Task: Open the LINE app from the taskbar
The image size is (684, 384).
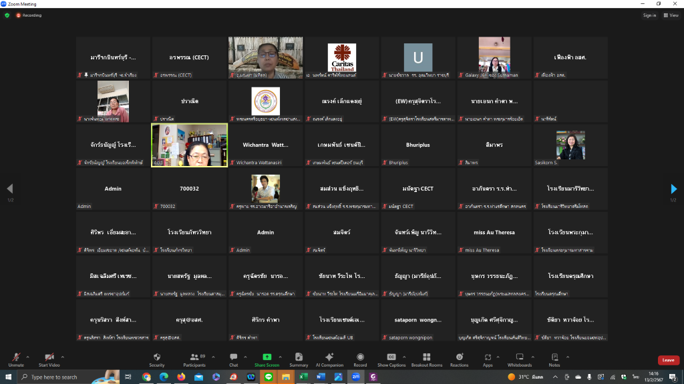Action: click(269, 377)
